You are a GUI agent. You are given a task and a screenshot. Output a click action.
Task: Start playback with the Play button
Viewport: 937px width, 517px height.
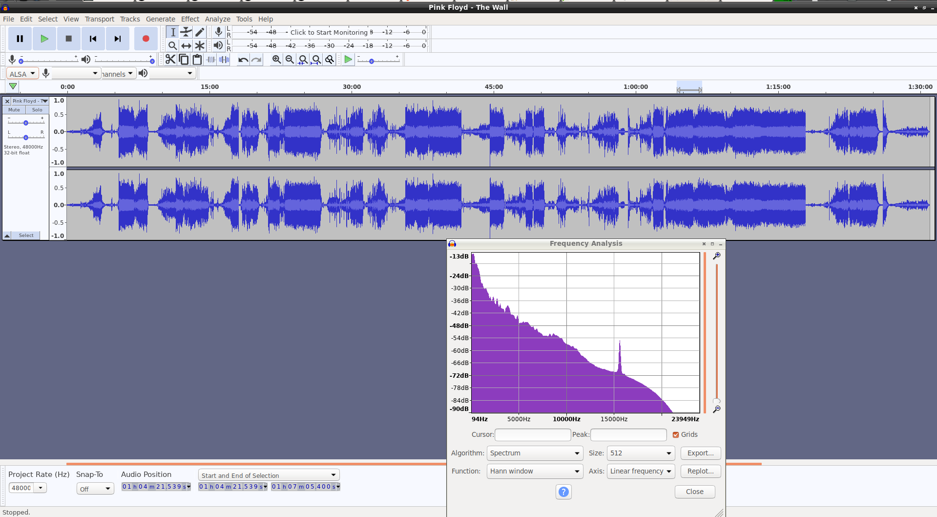(44, 39)
